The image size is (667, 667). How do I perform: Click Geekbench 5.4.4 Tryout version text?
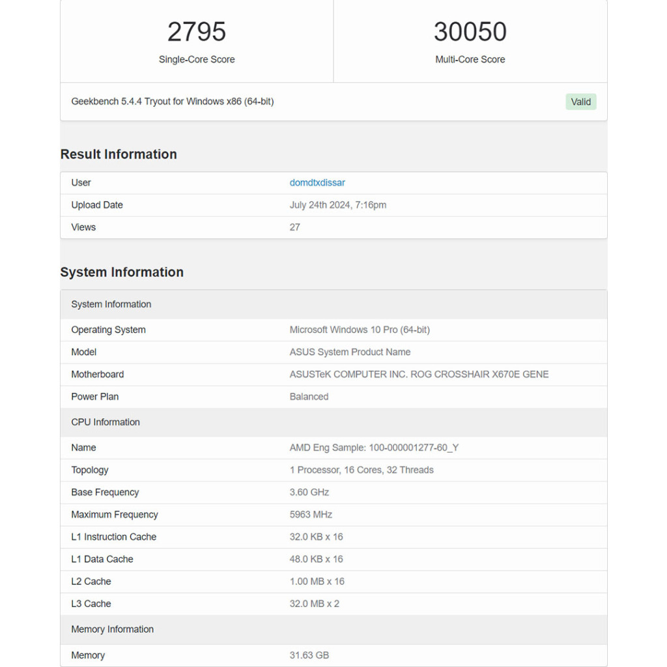172,101
